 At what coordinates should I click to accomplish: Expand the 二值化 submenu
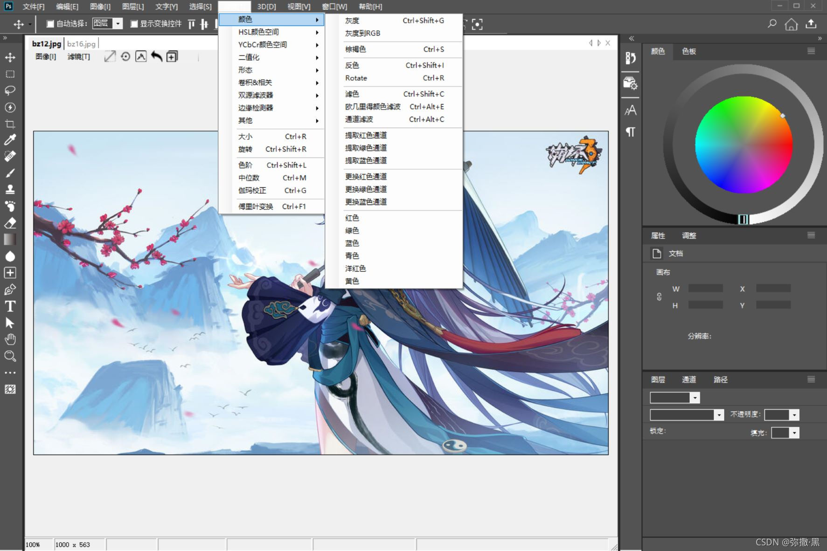click(x=271, y=57)
